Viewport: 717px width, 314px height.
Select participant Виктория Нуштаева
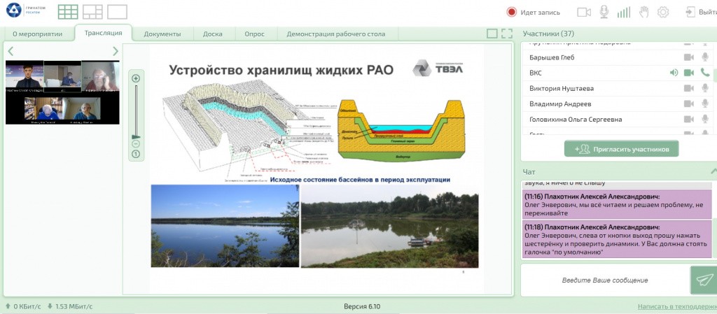pos(562,88)
